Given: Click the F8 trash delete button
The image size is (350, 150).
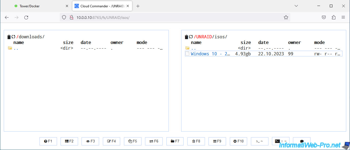Looking at the screenshot, I should [196, 141].
